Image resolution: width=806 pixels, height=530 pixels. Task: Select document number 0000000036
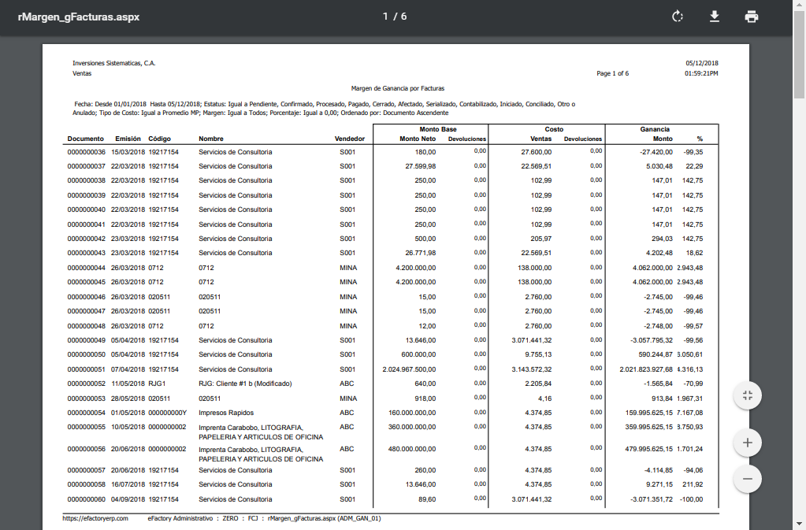click(86, 152)
